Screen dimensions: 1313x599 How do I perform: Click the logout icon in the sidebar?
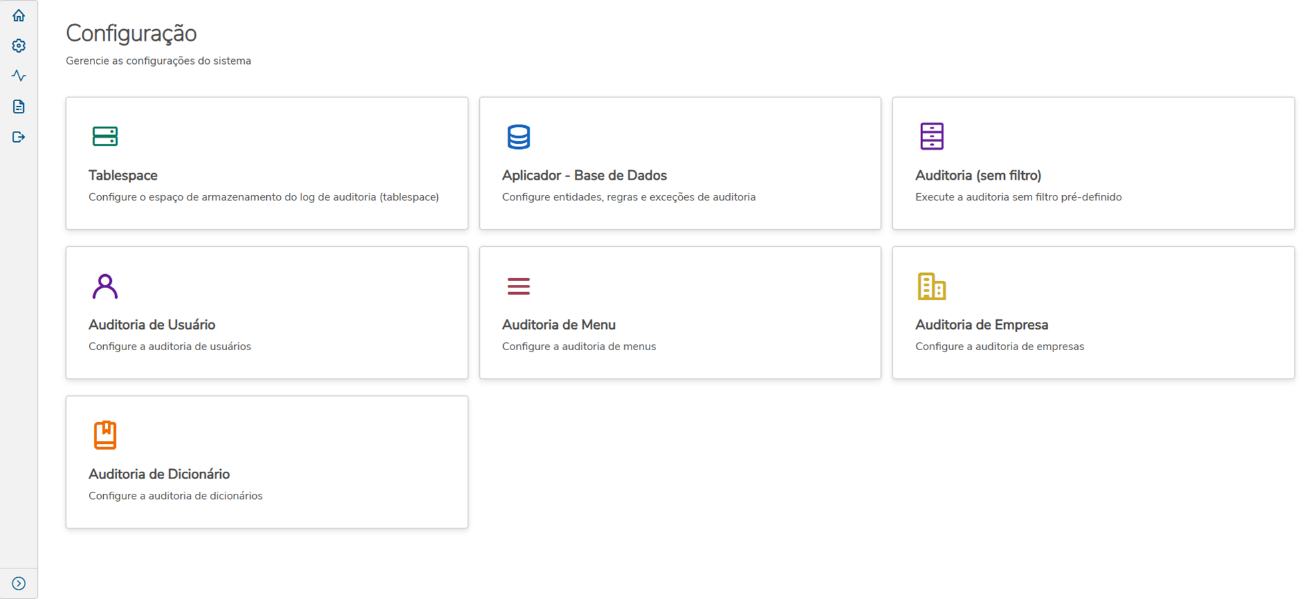19,137
